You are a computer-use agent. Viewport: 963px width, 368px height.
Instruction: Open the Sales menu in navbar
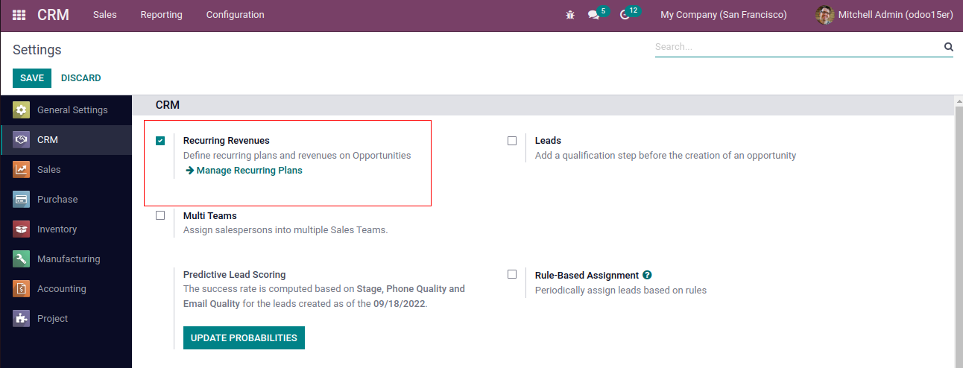tap(104, 15)
